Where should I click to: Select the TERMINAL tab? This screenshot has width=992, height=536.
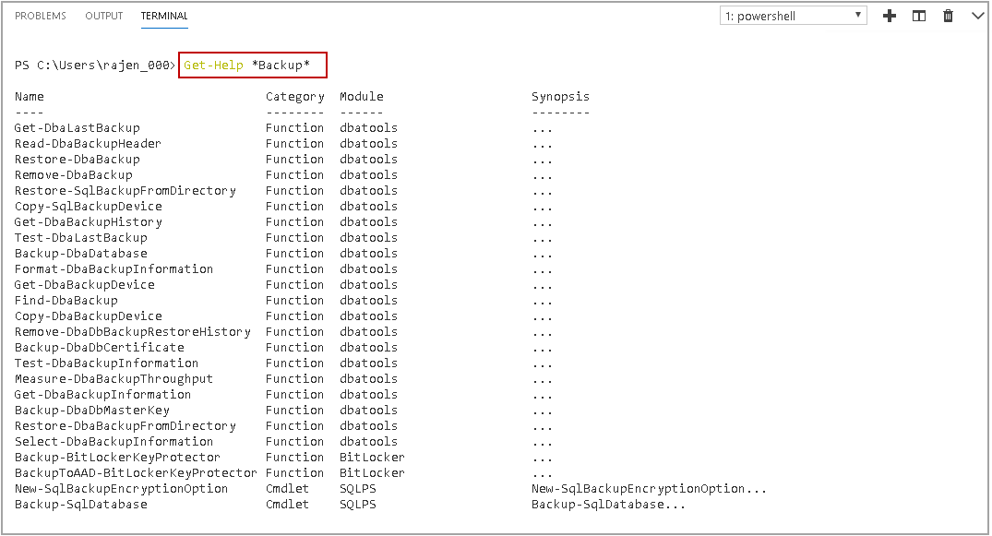click(x=164, y=17)
